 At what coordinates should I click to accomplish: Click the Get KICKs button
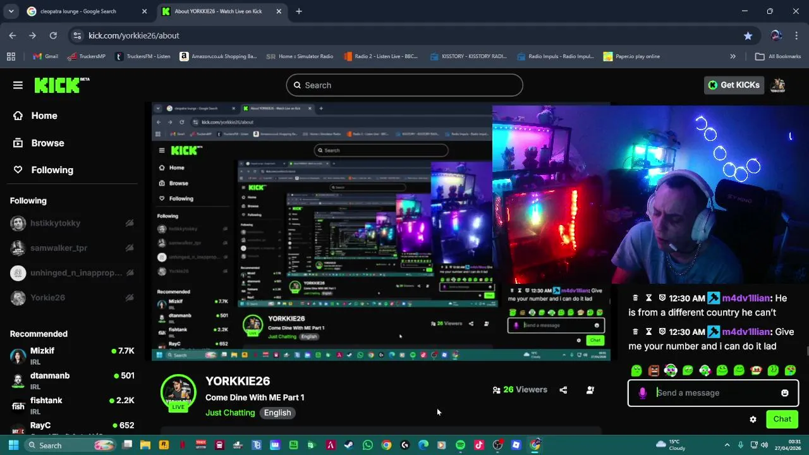[x=734, y=85]
